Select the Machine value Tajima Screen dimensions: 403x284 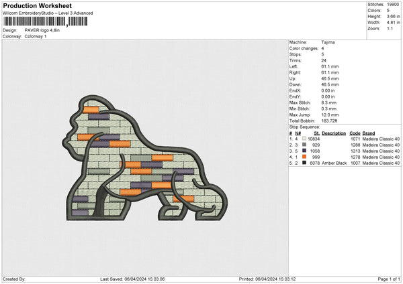coord(328,42)
